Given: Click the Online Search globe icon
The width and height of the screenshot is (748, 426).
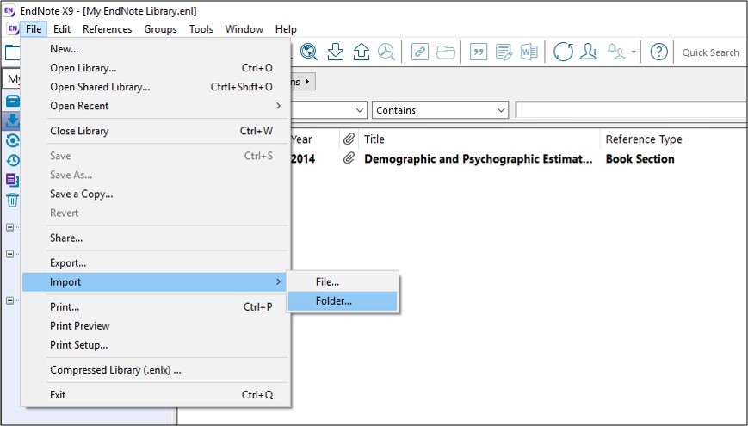Looking at the screenshot, I should pos(309,52).
